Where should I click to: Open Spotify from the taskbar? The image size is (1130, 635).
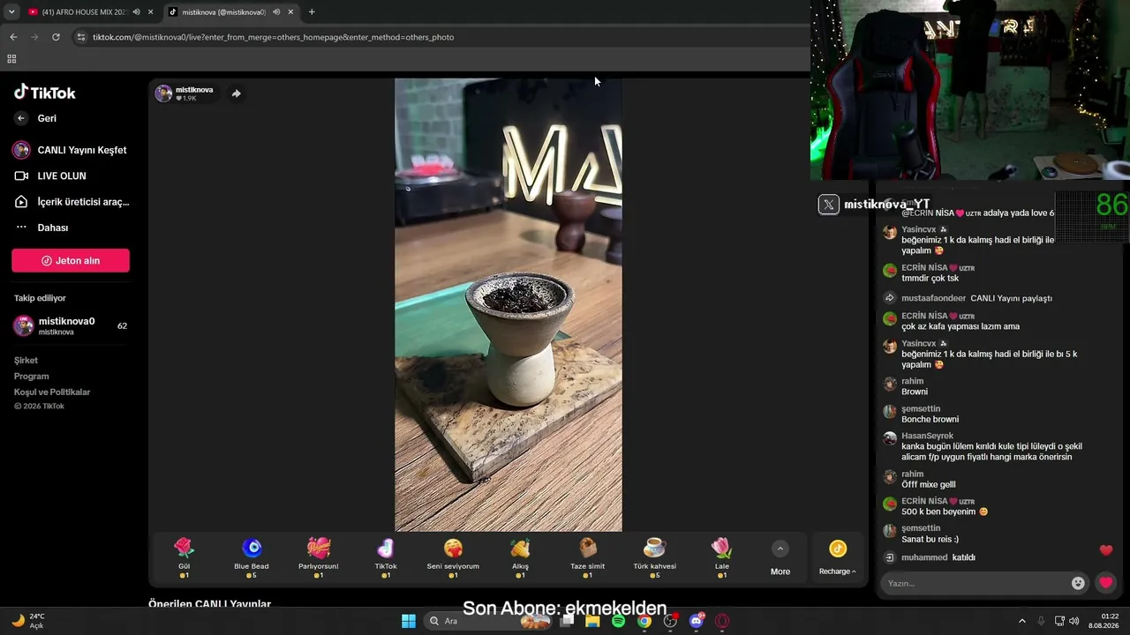(x=618, y=621)
